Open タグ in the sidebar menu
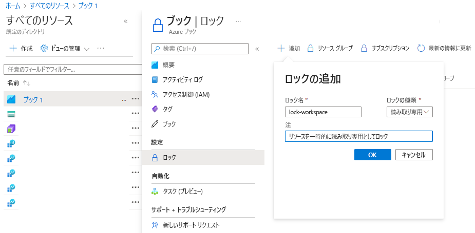 [167, 109]
